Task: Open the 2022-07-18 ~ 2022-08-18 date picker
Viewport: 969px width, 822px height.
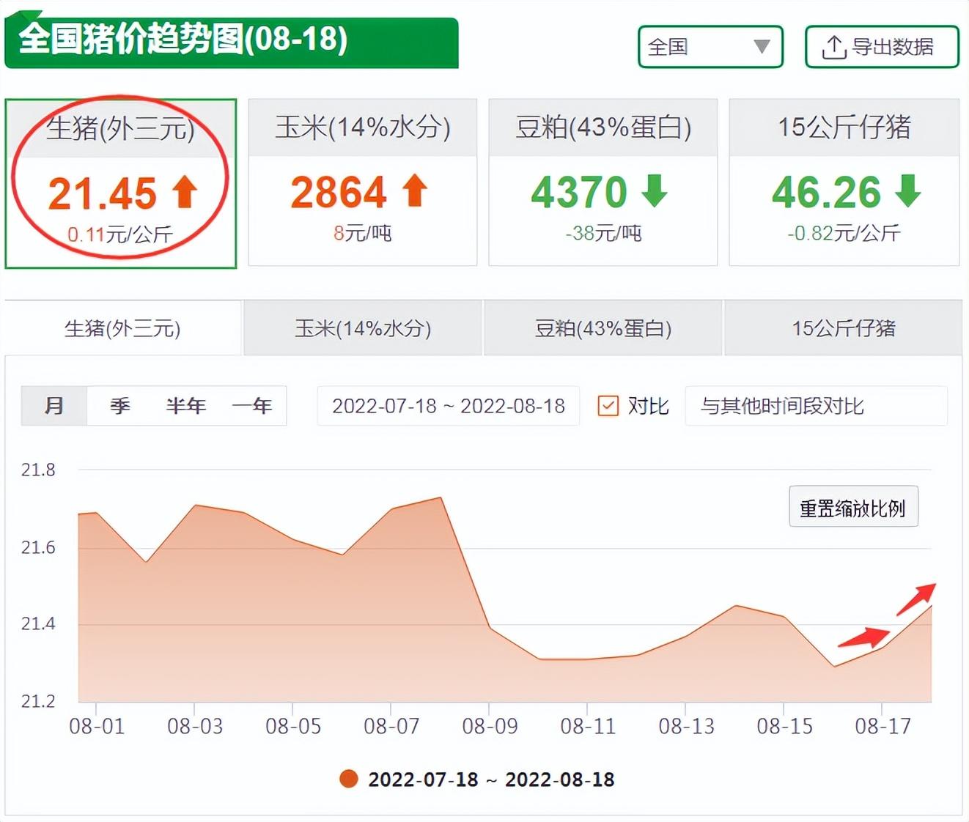Action: pyautogui.click(x=449, y=406)
